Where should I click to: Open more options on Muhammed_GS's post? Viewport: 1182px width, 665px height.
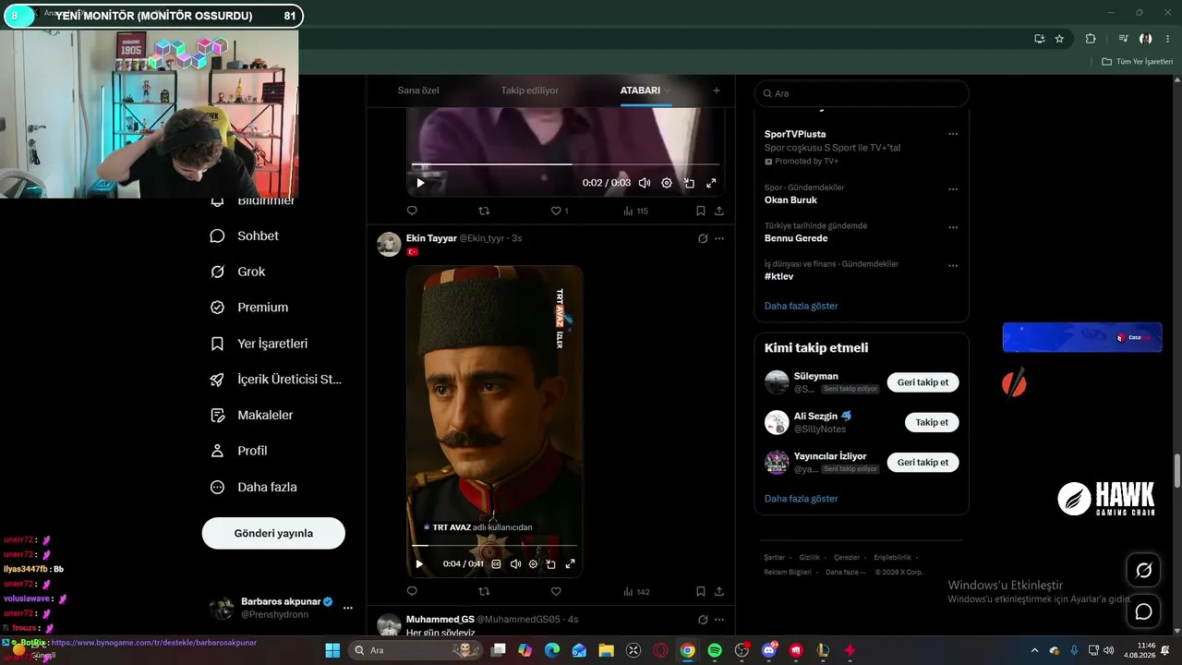719,619
